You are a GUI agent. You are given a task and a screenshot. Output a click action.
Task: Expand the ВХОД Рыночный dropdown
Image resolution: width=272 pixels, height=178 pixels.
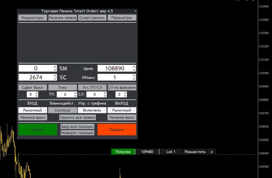(32, 110)
